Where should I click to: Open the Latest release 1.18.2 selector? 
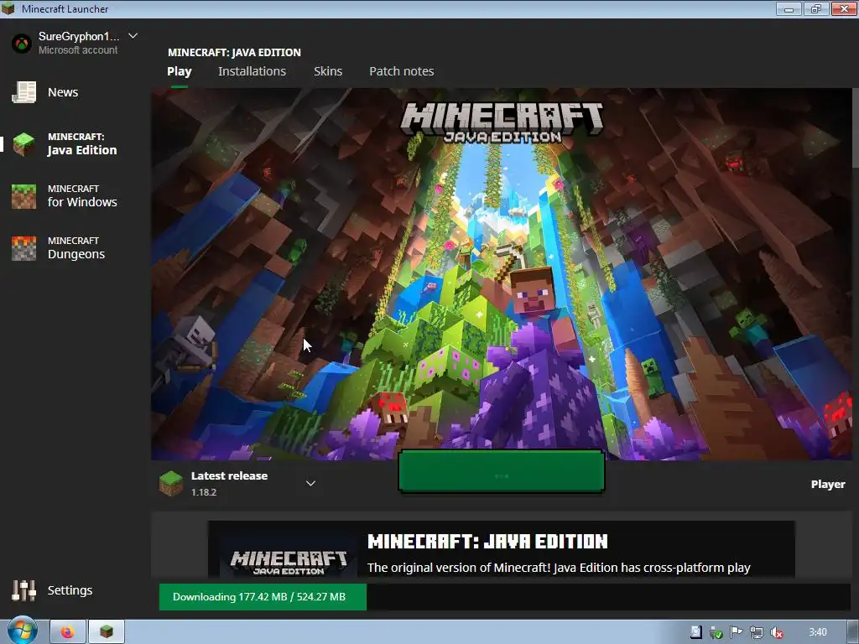coord(237,484)
